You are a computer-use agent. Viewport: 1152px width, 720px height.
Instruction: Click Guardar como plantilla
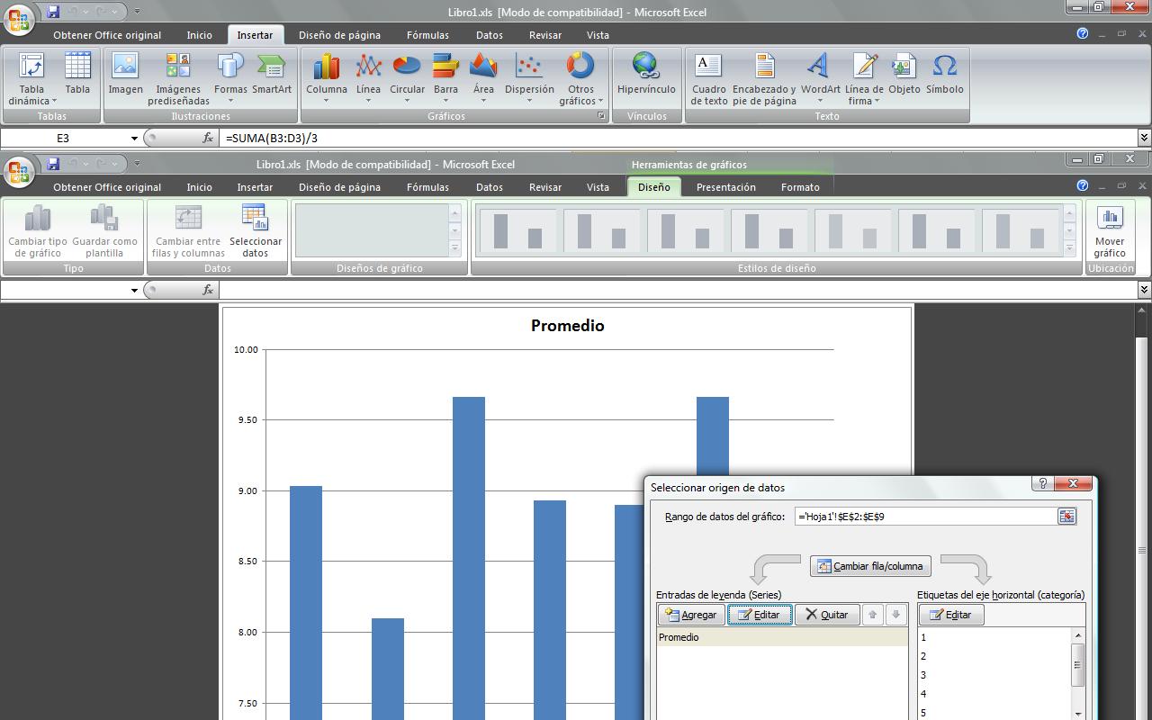pyautogui.click(x=104, y=230)
